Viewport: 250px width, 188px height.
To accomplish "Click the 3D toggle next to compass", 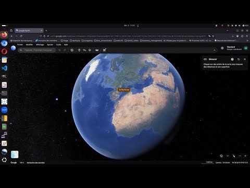I will tap(228, 156).
